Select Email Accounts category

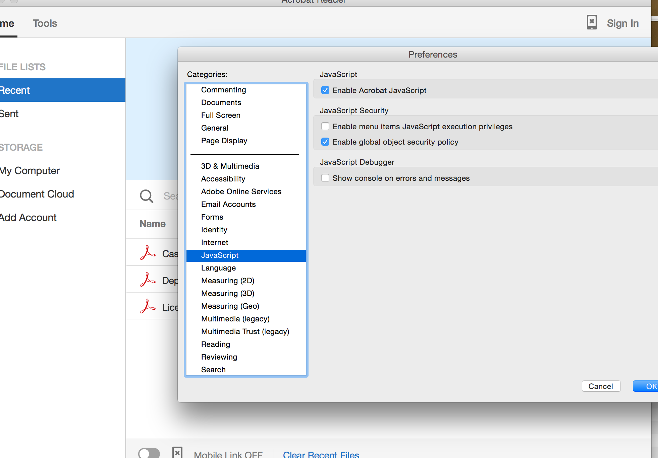(x=246, y=204)
